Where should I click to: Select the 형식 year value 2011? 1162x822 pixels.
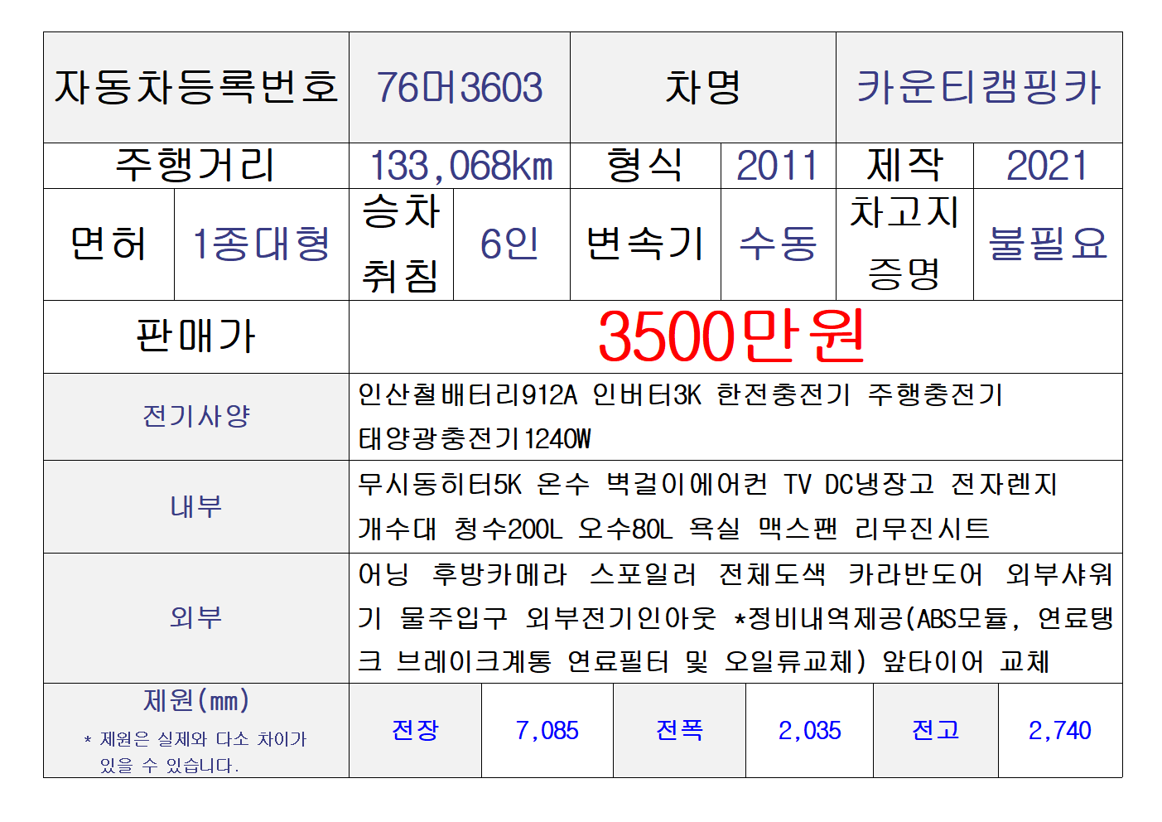[777, 166]
